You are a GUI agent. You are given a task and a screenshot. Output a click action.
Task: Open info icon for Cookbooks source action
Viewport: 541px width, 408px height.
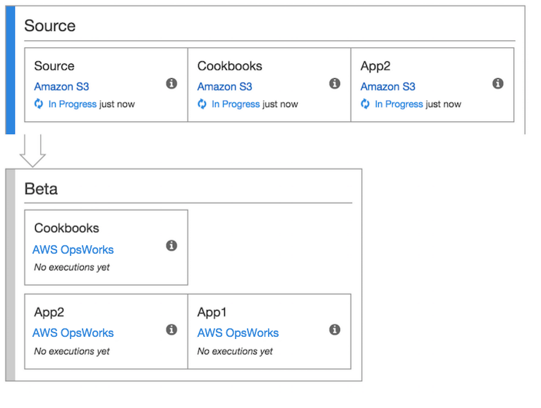coord(334,83)
